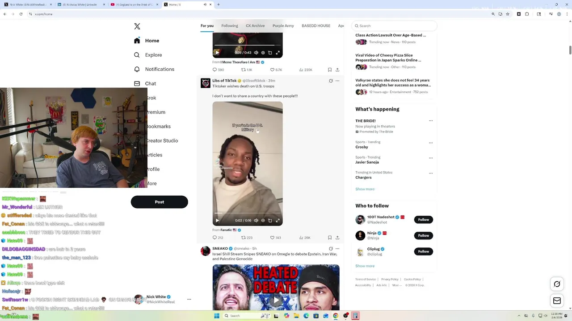The width and height of the screenshot is (572, 321).
Task: Select the For you tab
Action: pyautogui.click(x=207, y=26)
